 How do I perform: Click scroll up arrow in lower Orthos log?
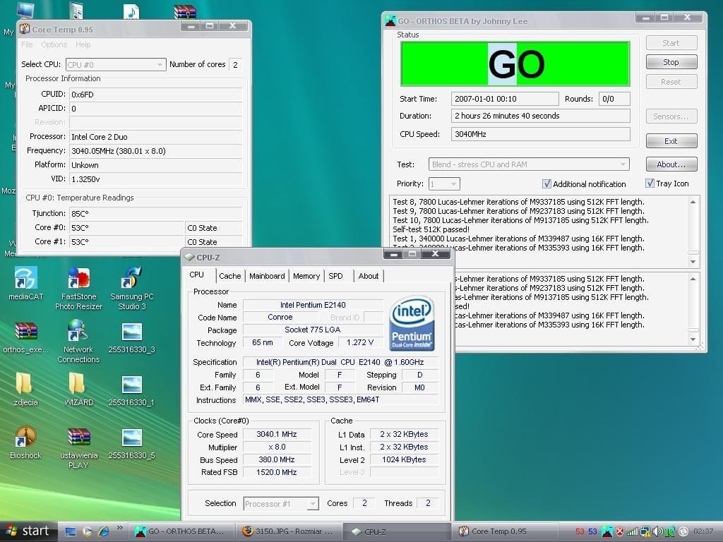point(693,279)
